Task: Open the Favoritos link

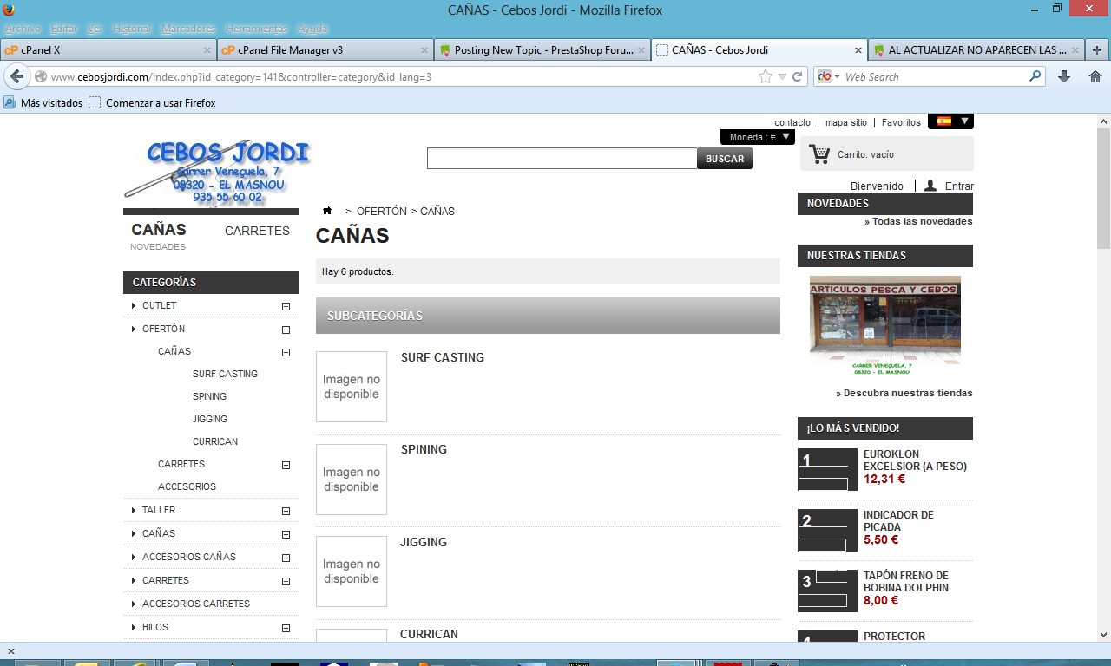Action: 901,122
